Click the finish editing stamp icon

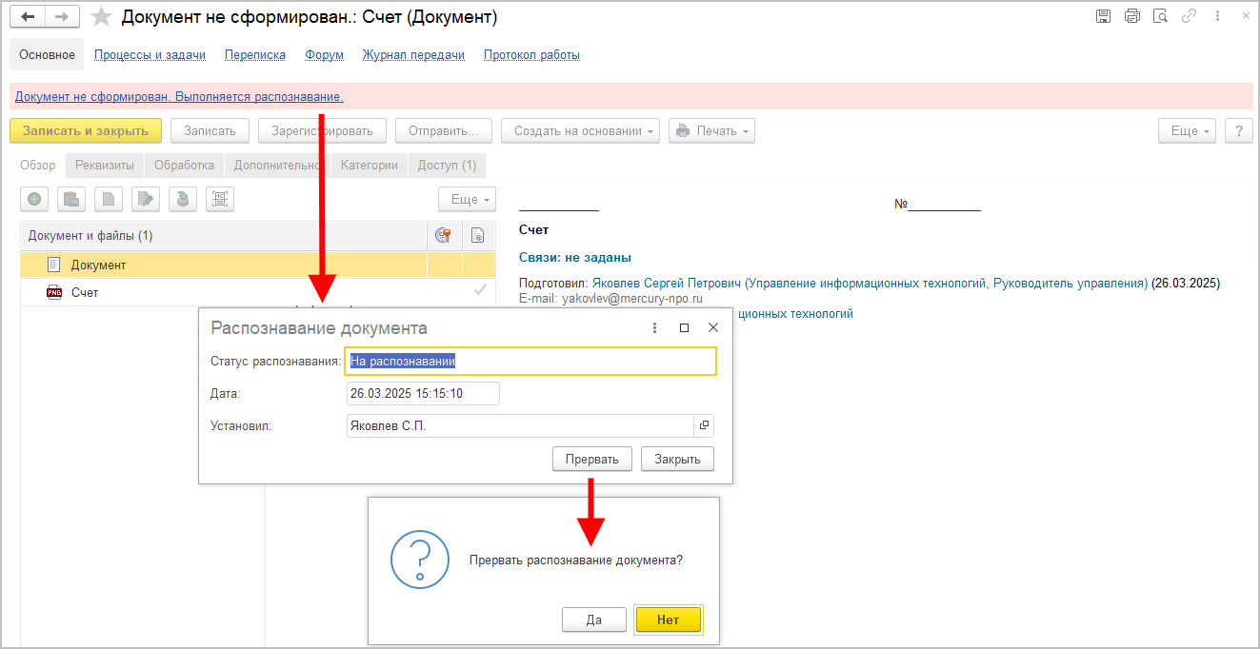coord(183,199)
